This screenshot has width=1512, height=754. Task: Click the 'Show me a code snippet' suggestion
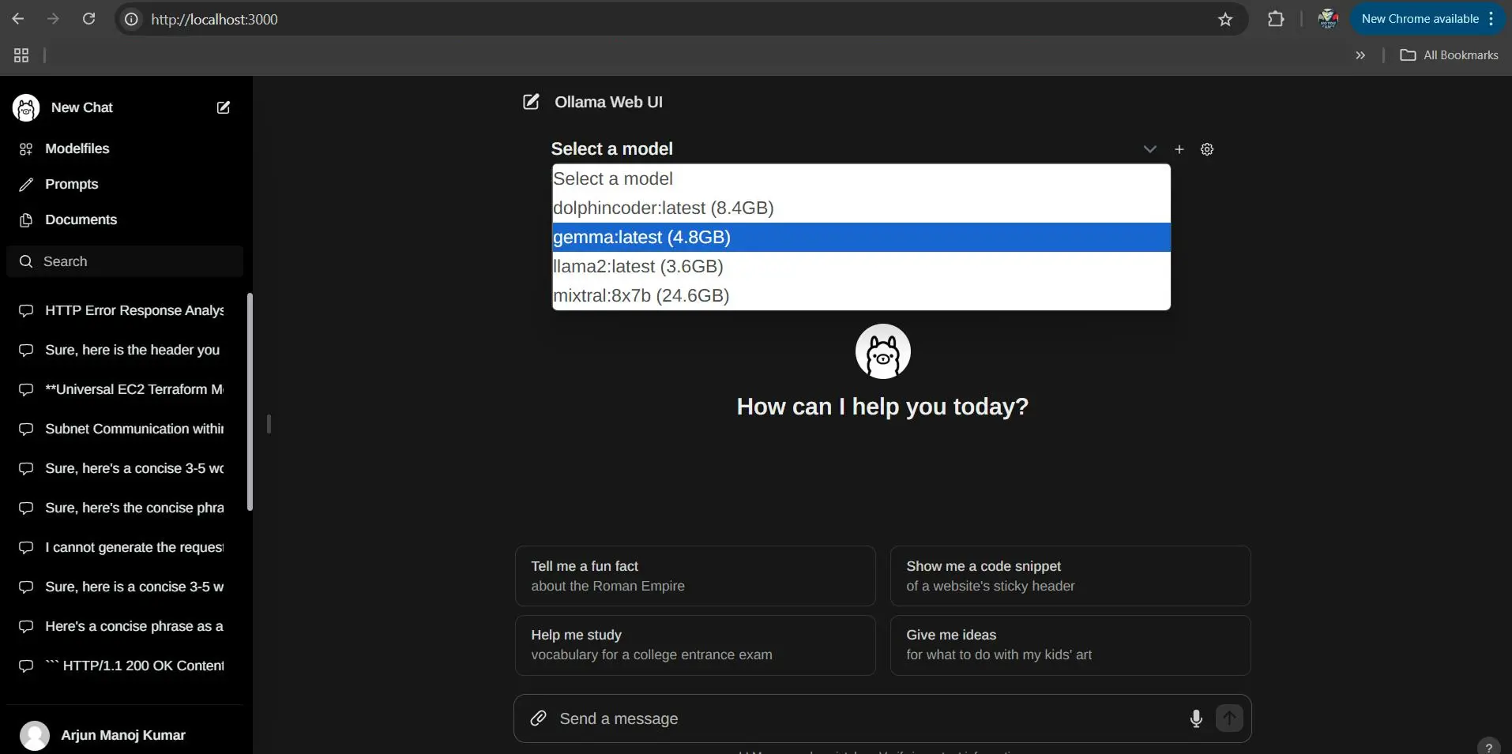(1070, 576)
